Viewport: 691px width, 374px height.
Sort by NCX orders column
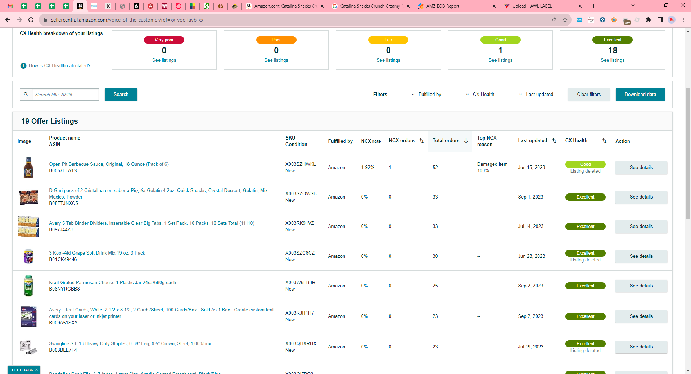click(421, 141)
